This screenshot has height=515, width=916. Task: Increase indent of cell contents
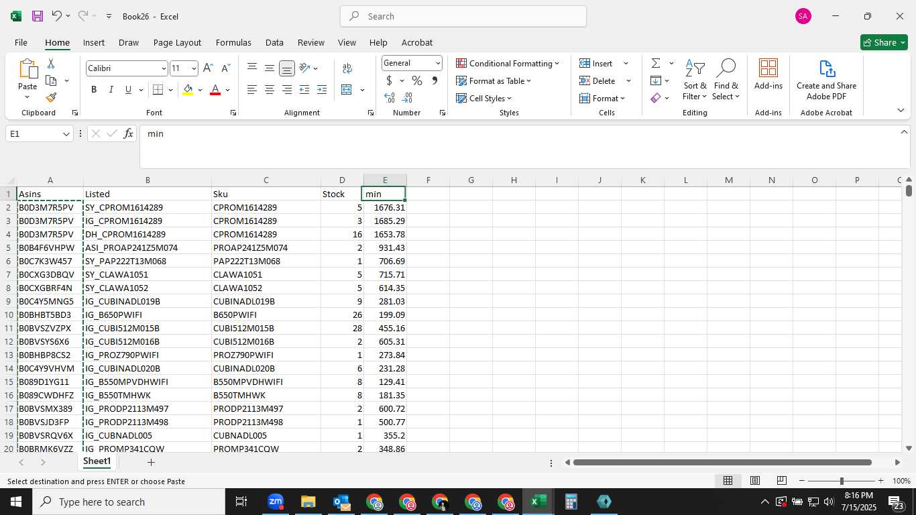click(322, 90)
